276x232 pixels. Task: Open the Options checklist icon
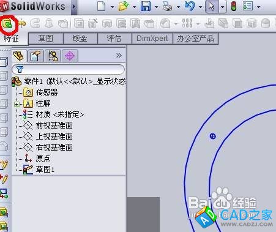tap(248, 6)
